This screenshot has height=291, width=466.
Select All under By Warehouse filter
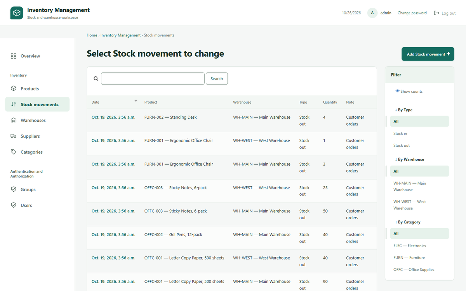pyautogui.click(x=419, y=171)
